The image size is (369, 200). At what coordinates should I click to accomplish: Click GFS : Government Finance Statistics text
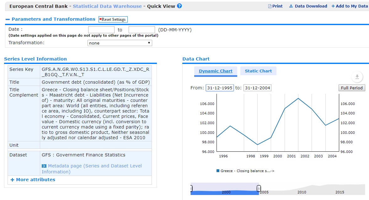coord(83,155)
